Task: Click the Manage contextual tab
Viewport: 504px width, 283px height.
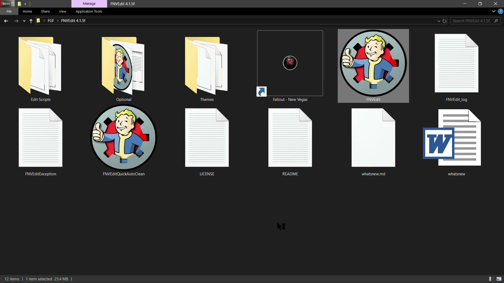Action: pos(89,4)
